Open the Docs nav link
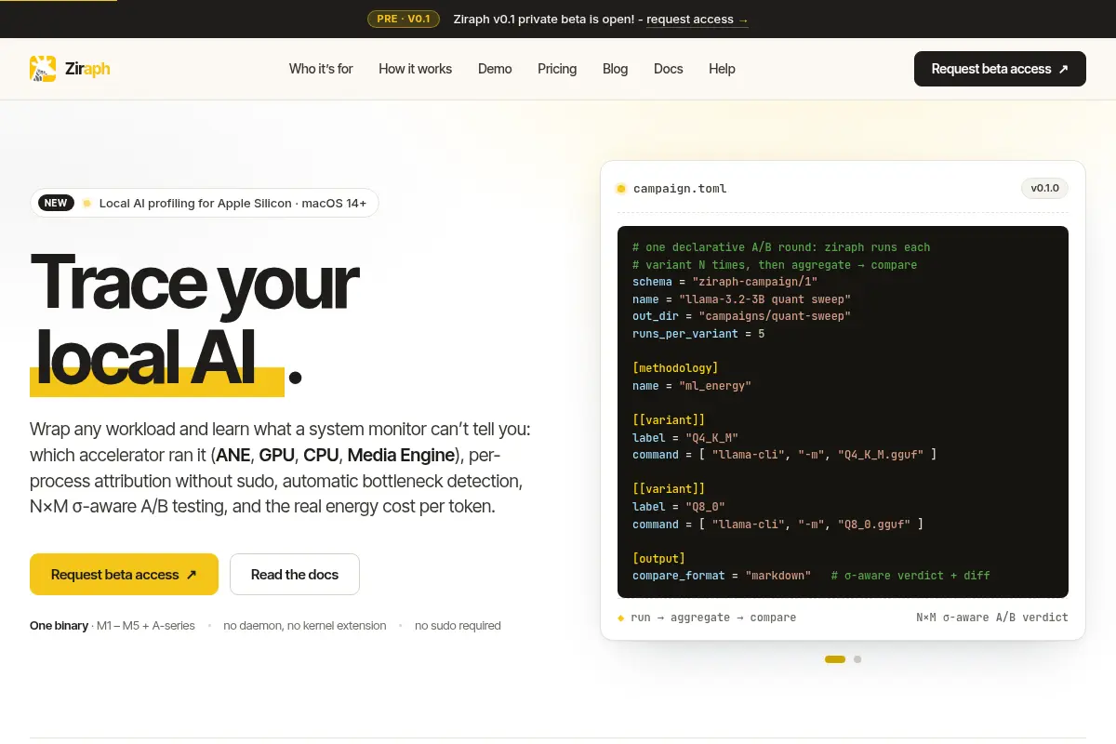Screen dimensions: 1116x744 point(668,69)
